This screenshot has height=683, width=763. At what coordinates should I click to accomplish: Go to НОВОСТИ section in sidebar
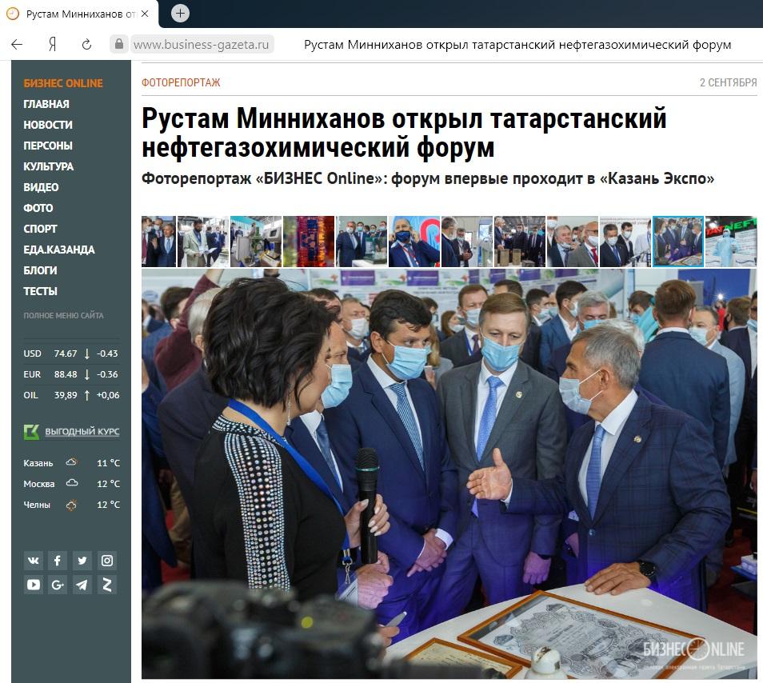pyautogui.click(x=48, y=125)
